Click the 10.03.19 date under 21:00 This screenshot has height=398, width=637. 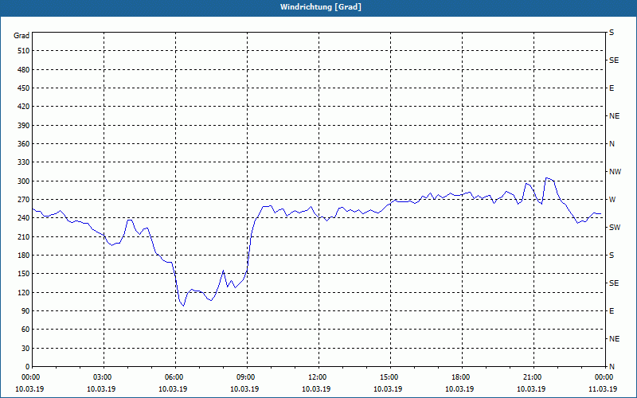click(x=531, y=388)
